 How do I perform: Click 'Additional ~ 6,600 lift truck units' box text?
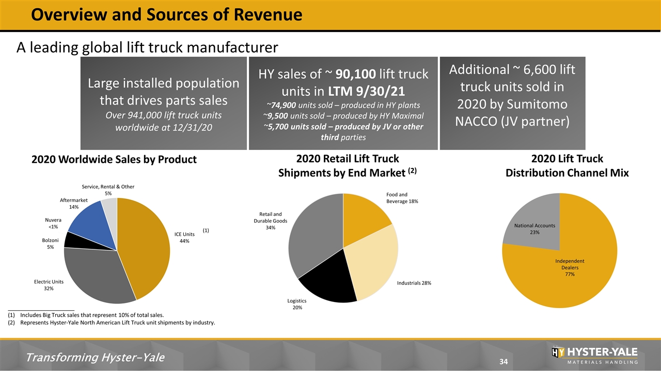click(x=512, y=95)
